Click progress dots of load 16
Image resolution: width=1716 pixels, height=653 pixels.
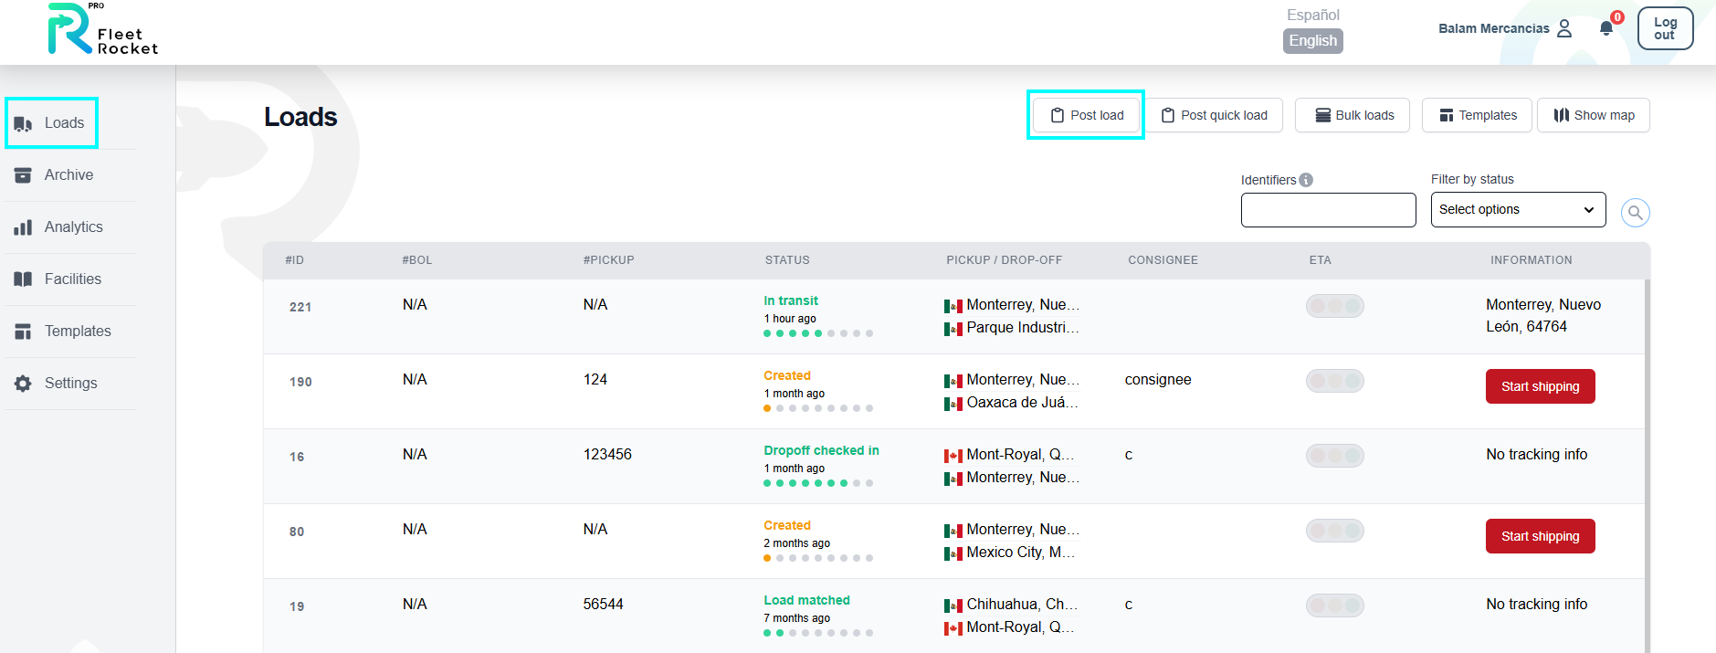(x=818, y=483)
